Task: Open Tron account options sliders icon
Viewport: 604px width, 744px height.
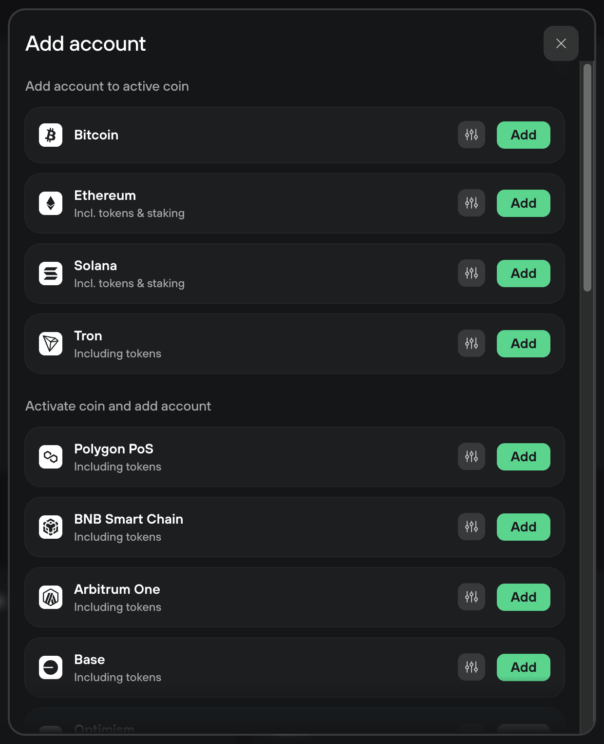Action: click(472, 343)
